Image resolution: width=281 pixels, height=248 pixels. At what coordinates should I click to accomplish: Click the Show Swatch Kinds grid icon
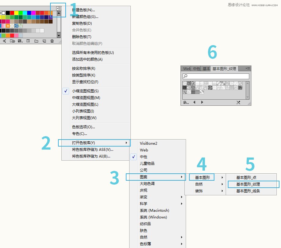point(20,41)
